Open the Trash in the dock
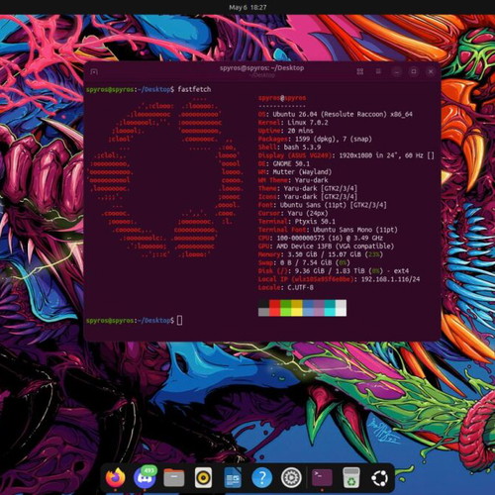 [x=351, y=477]
